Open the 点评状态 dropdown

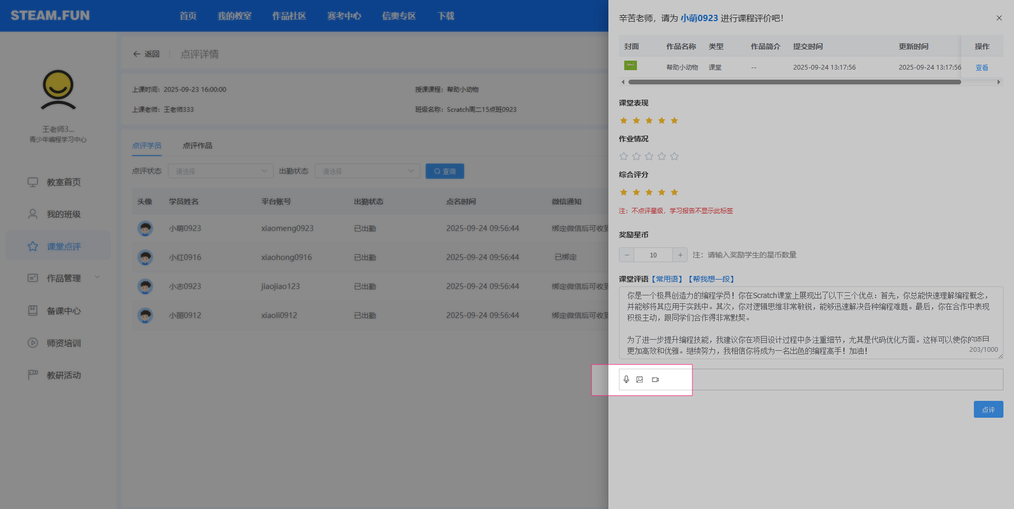click(x=220, y=171)
